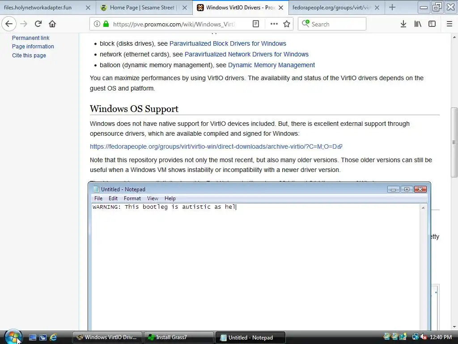Open the Library icon in toolbar
Image resolution: width=458 pixels, height=344 pixels.
[x=418, y=24]
